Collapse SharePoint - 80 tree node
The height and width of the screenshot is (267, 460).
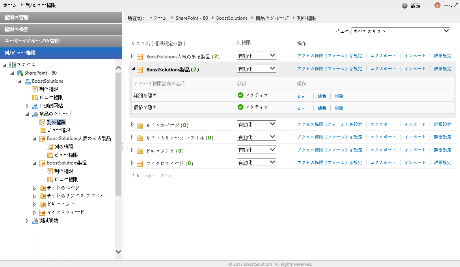coord(12,73)
